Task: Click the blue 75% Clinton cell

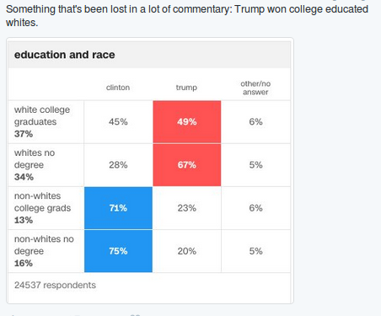Action: click(x=118, y=251)
